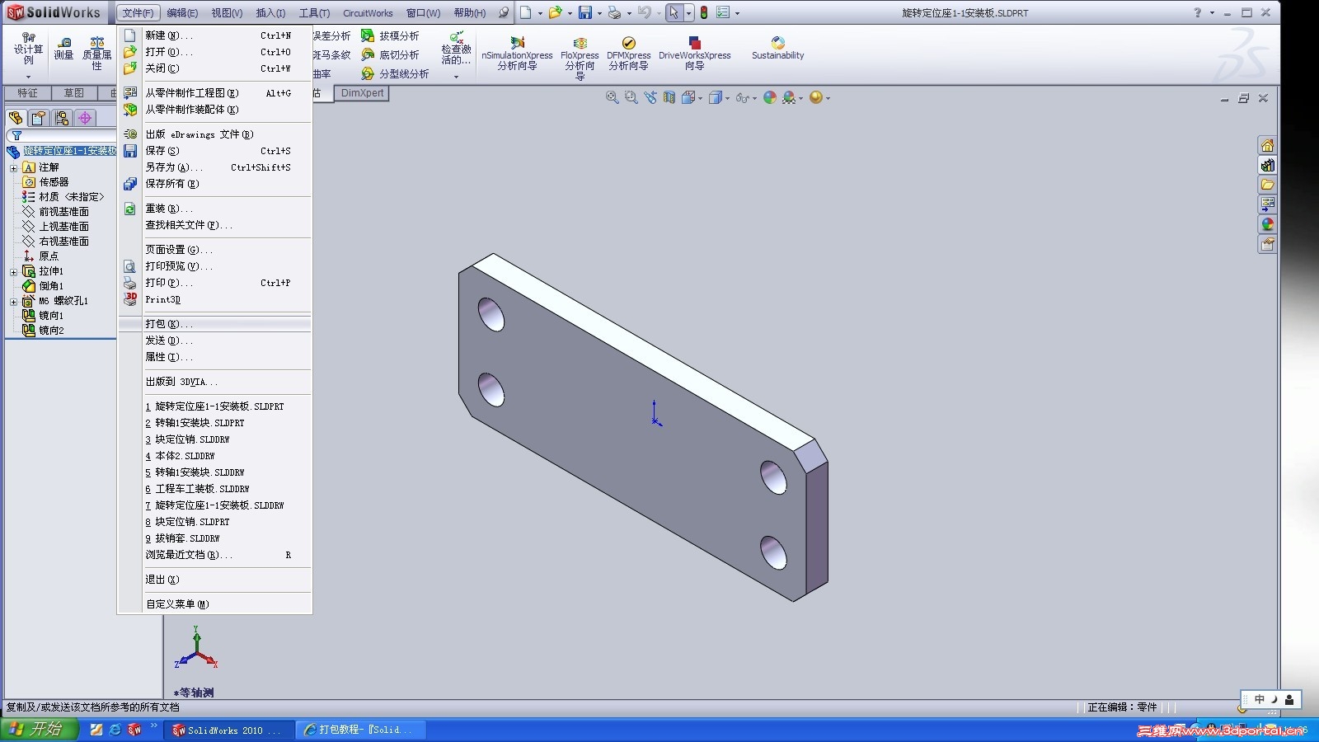Click the Previous View icon
The height and width of the screenshot is (742, 1319).
pos(650,97)
